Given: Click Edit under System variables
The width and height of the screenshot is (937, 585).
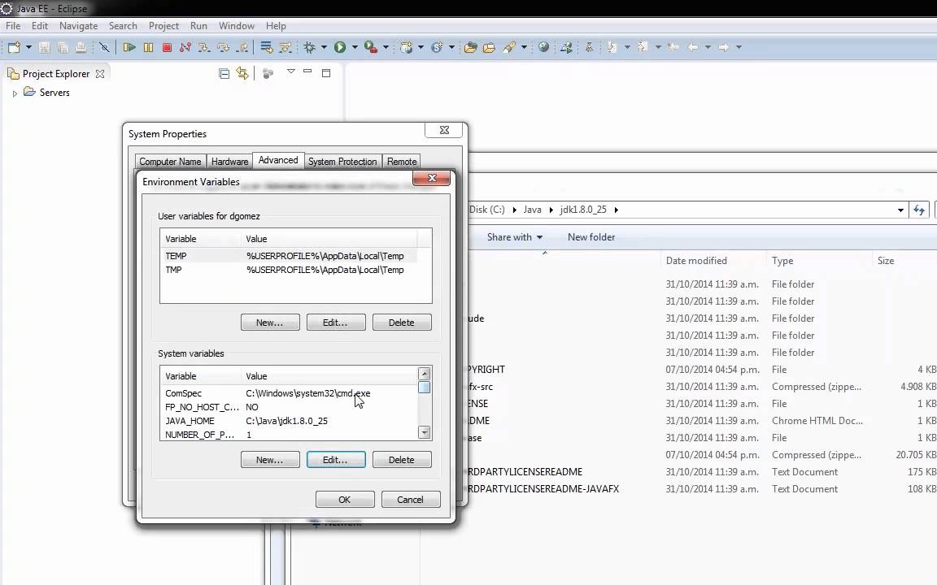Looking at the screenshot, I should [x=336, y=460].
